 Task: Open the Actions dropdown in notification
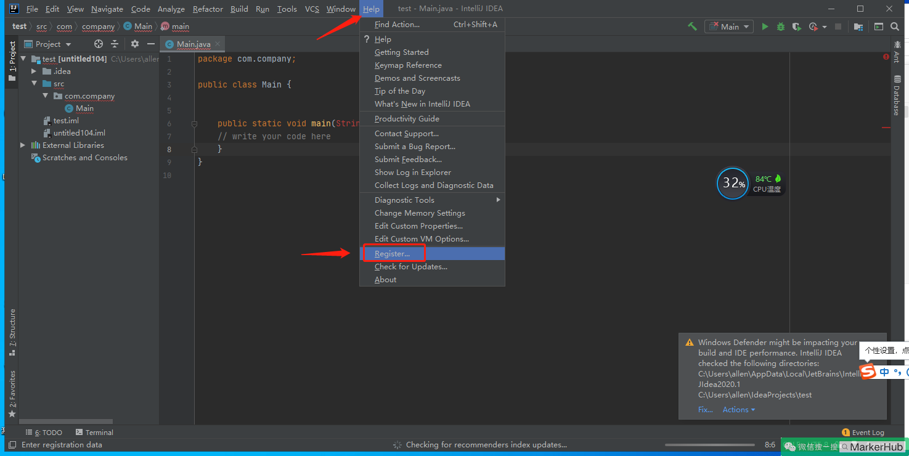tap(739, 410)
